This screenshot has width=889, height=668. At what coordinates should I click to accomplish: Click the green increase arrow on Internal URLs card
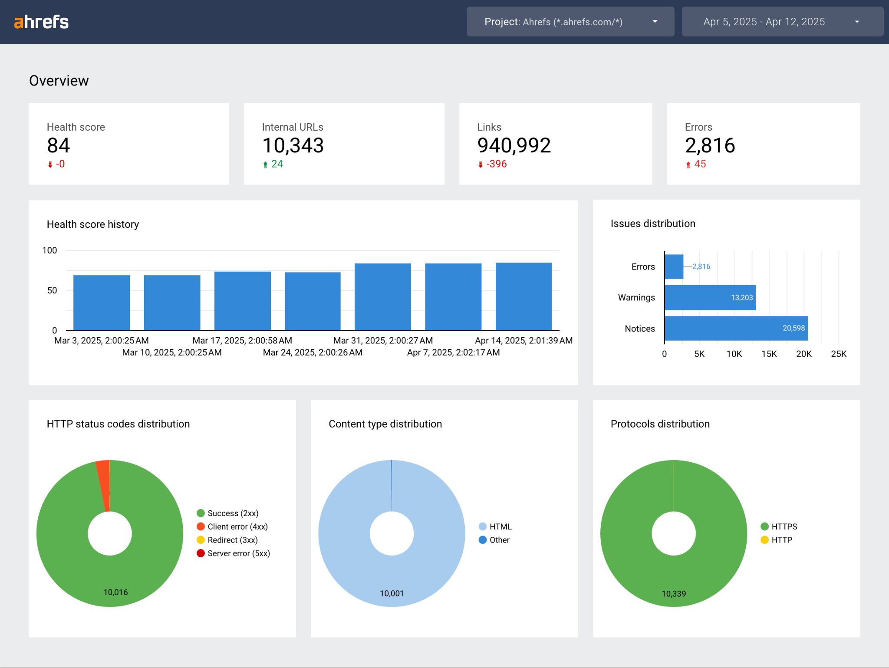pos(265,164)
